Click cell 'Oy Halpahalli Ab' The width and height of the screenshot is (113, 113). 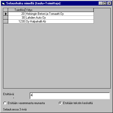point(59,21)
